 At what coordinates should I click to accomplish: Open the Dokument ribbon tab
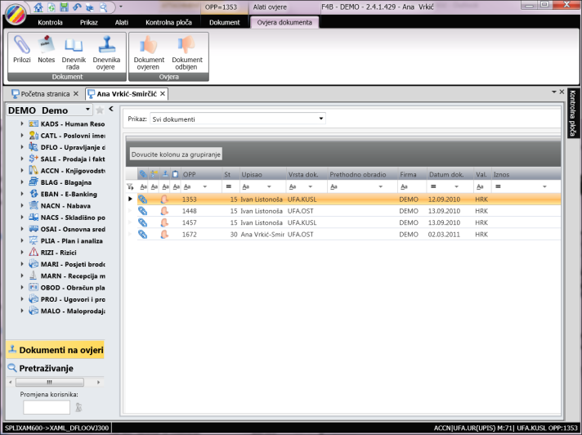[x=224, y=22]
